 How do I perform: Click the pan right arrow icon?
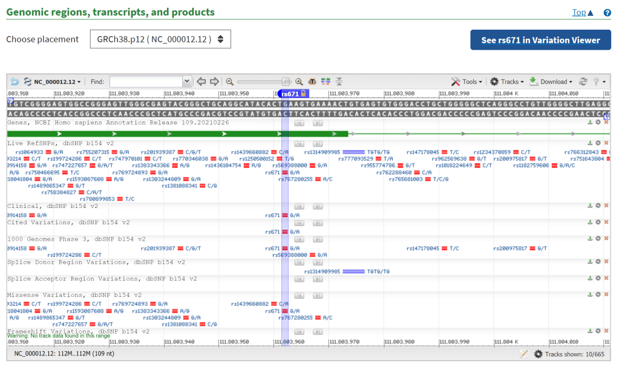pos(214,82)
